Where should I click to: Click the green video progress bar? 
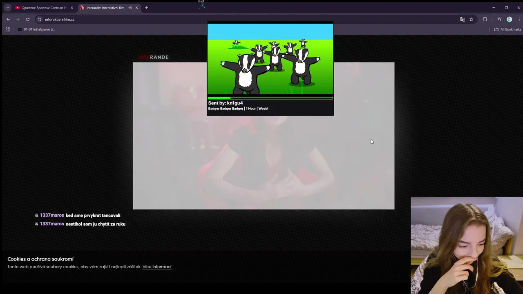click(x=270, y=98)
